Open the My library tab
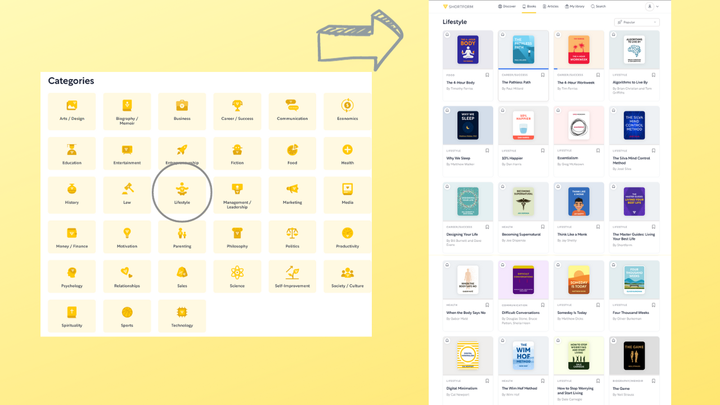 pyautogui.click(x=574, y=7)
